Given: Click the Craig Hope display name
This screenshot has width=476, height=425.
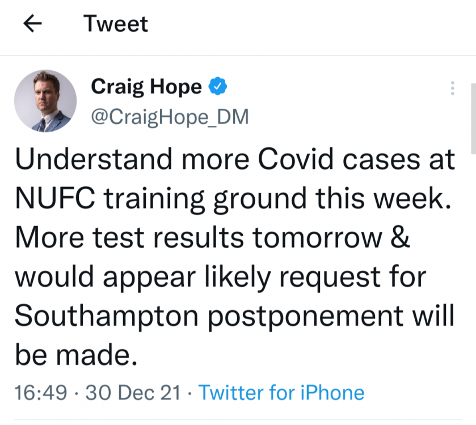Looking at the screenshot, I should (146, 87).
